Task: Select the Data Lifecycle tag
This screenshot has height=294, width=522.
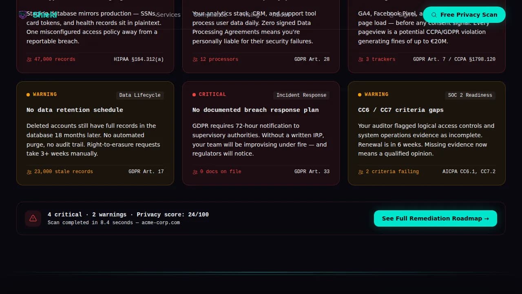Action: coord(140,95)
